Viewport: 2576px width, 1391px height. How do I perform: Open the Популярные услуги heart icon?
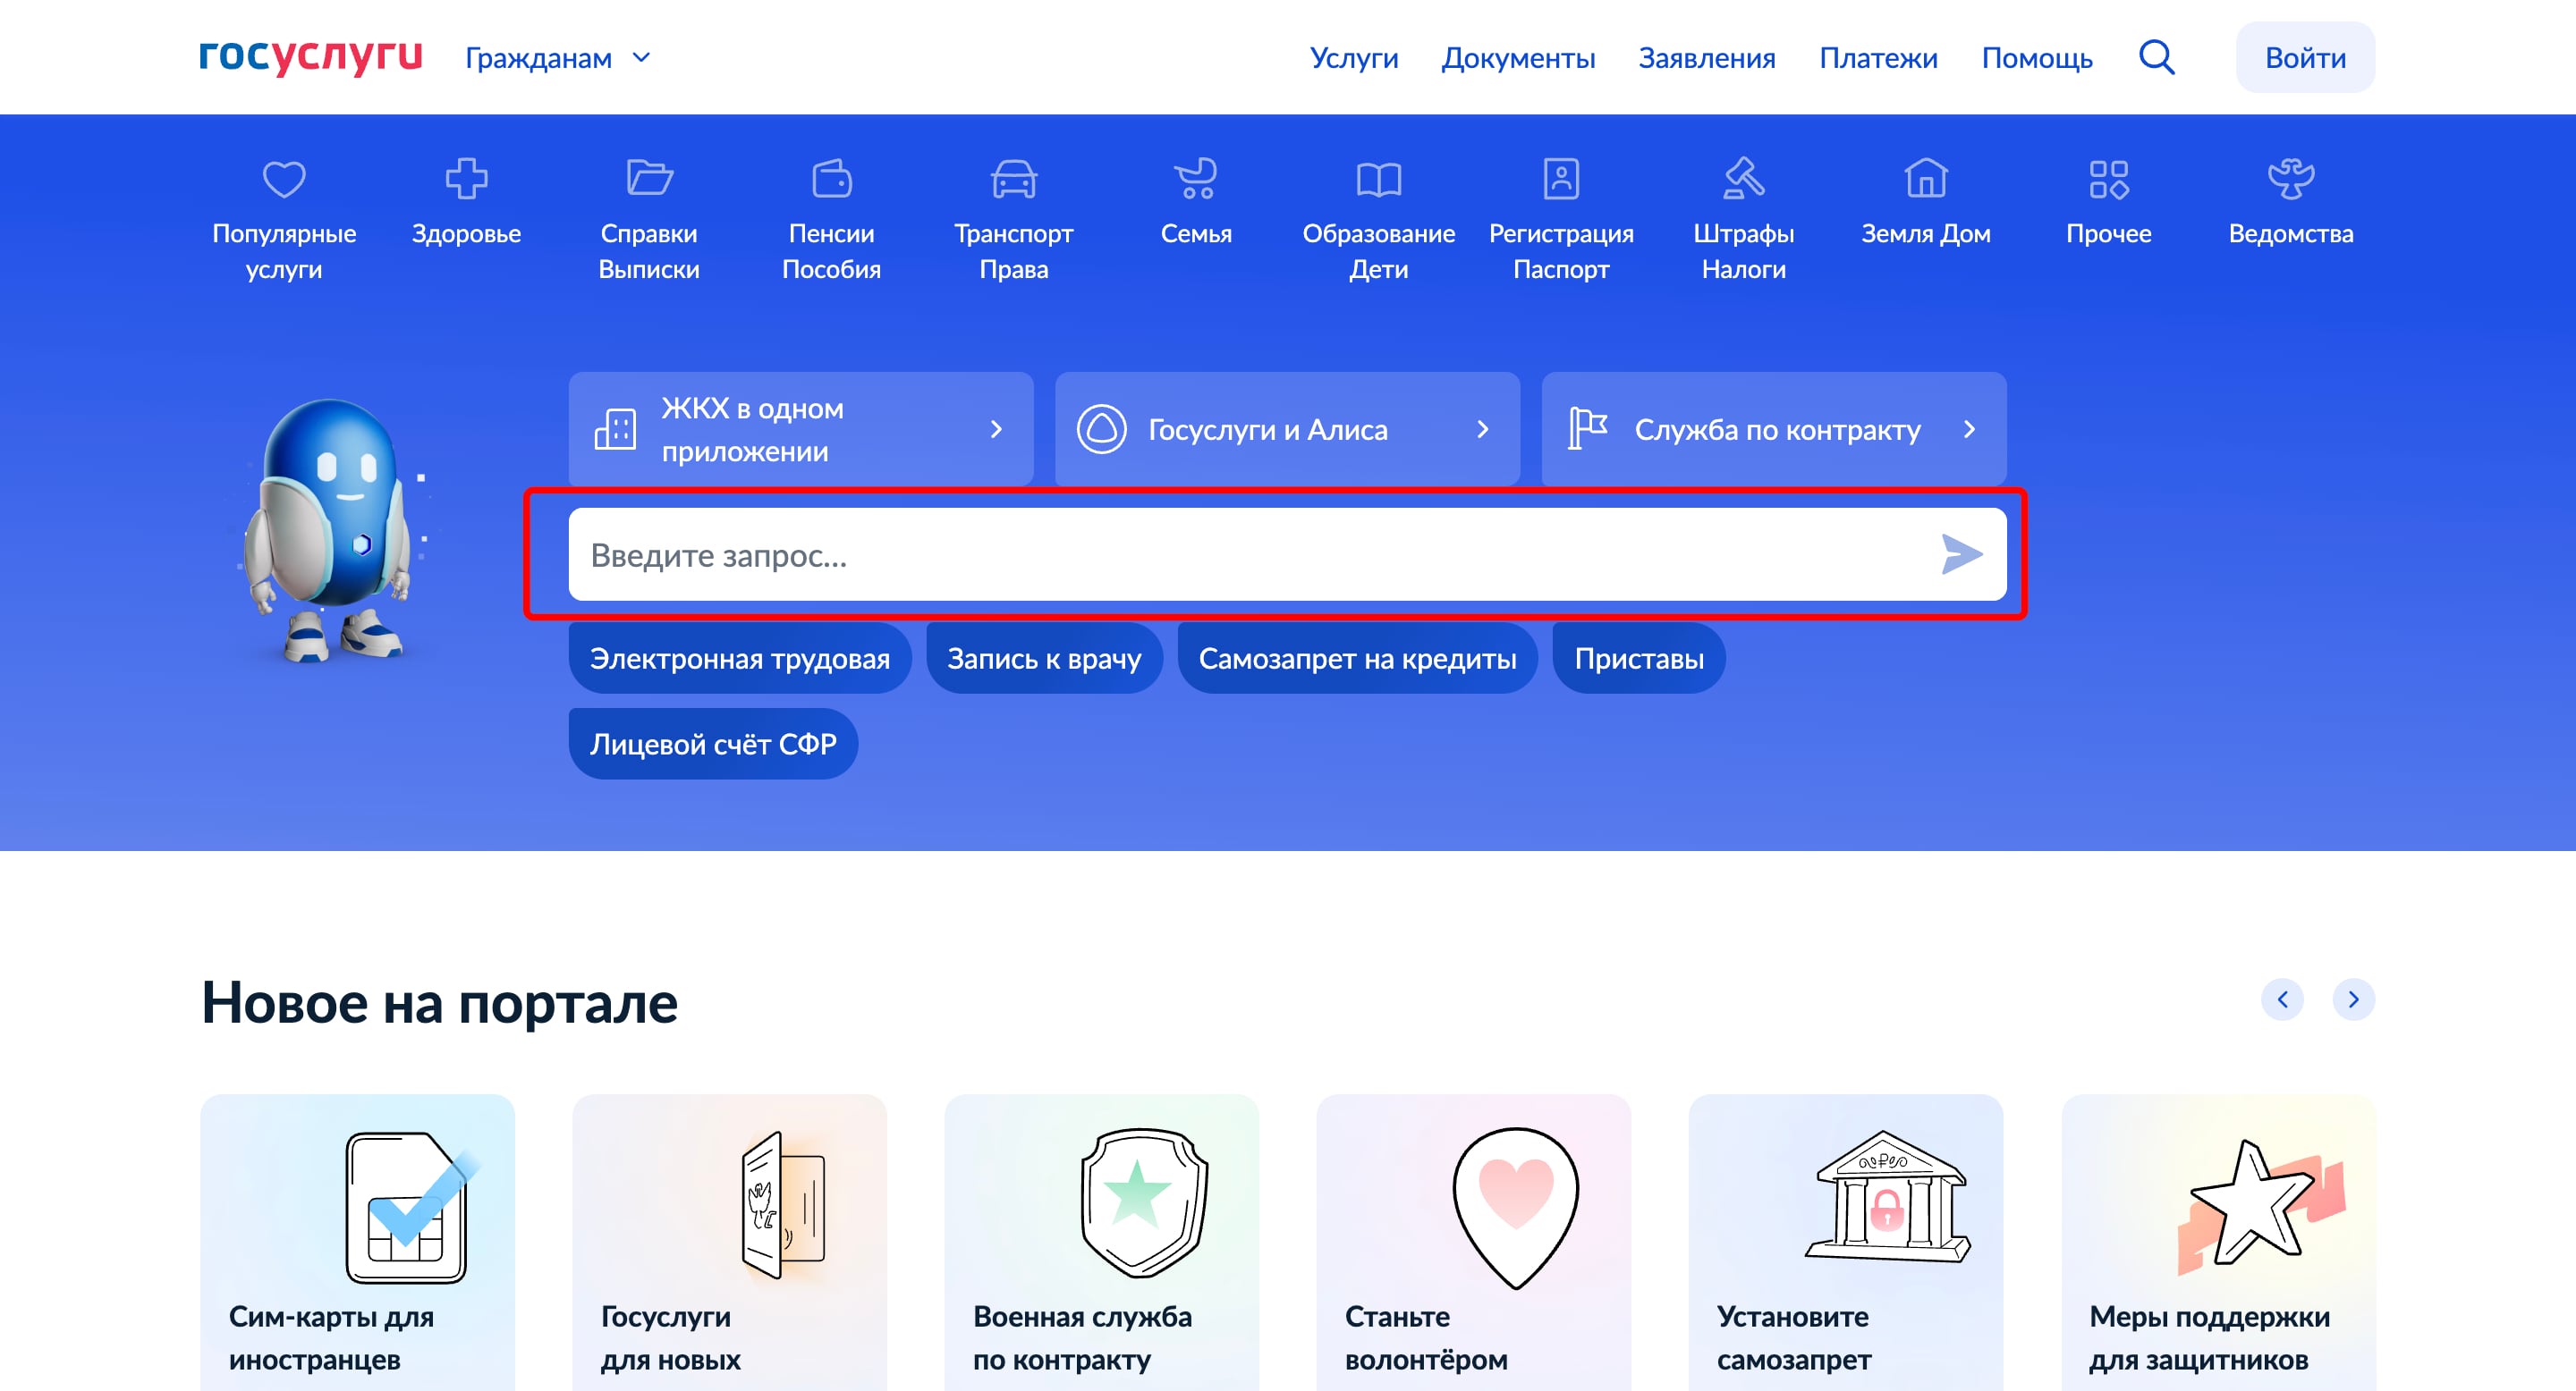click(284, 179)
